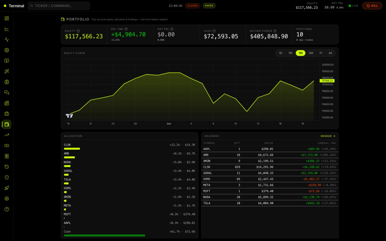Open the line chart icon in sidebar
The image size is (386, 241).
point(7,29)
